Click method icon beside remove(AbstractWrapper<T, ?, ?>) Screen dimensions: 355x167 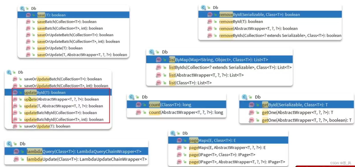tap(210, 28)
